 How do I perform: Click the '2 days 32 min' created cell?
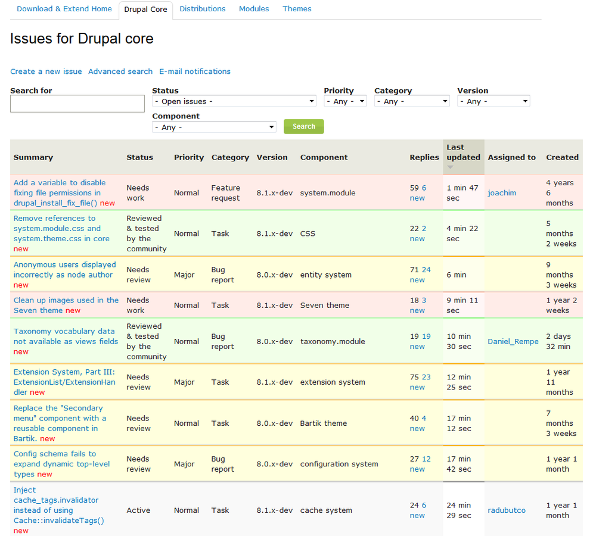(558, 341)
